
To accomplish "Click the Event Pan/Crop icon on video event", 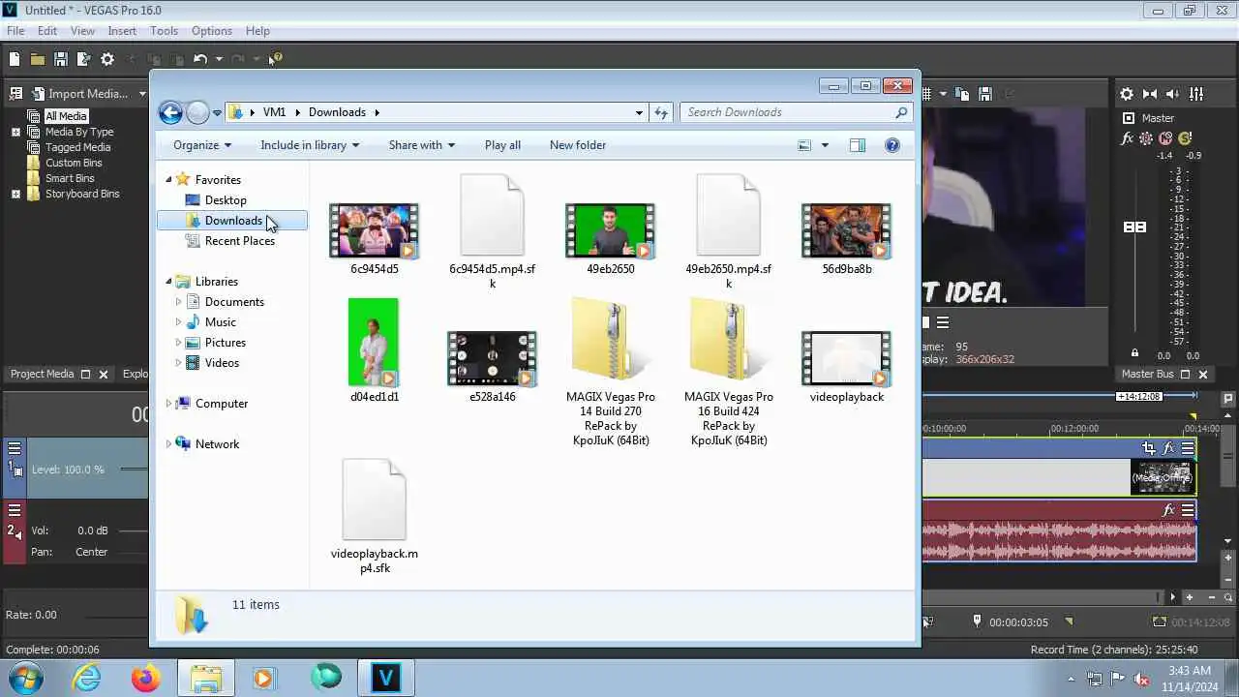I will 1149,448.
